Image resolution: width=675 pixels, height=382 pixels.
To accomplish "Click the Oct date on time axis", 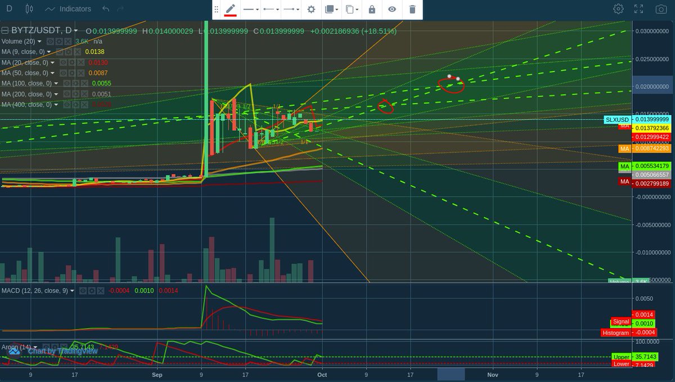I will click(322, 374).
